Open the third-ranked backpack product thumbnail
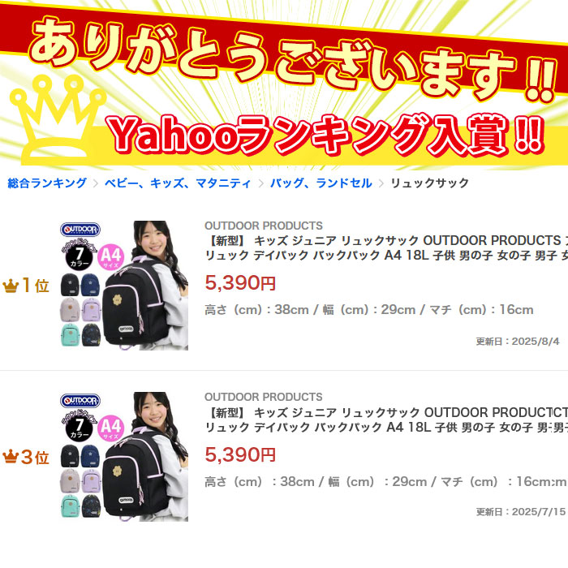 click(124, 457)
